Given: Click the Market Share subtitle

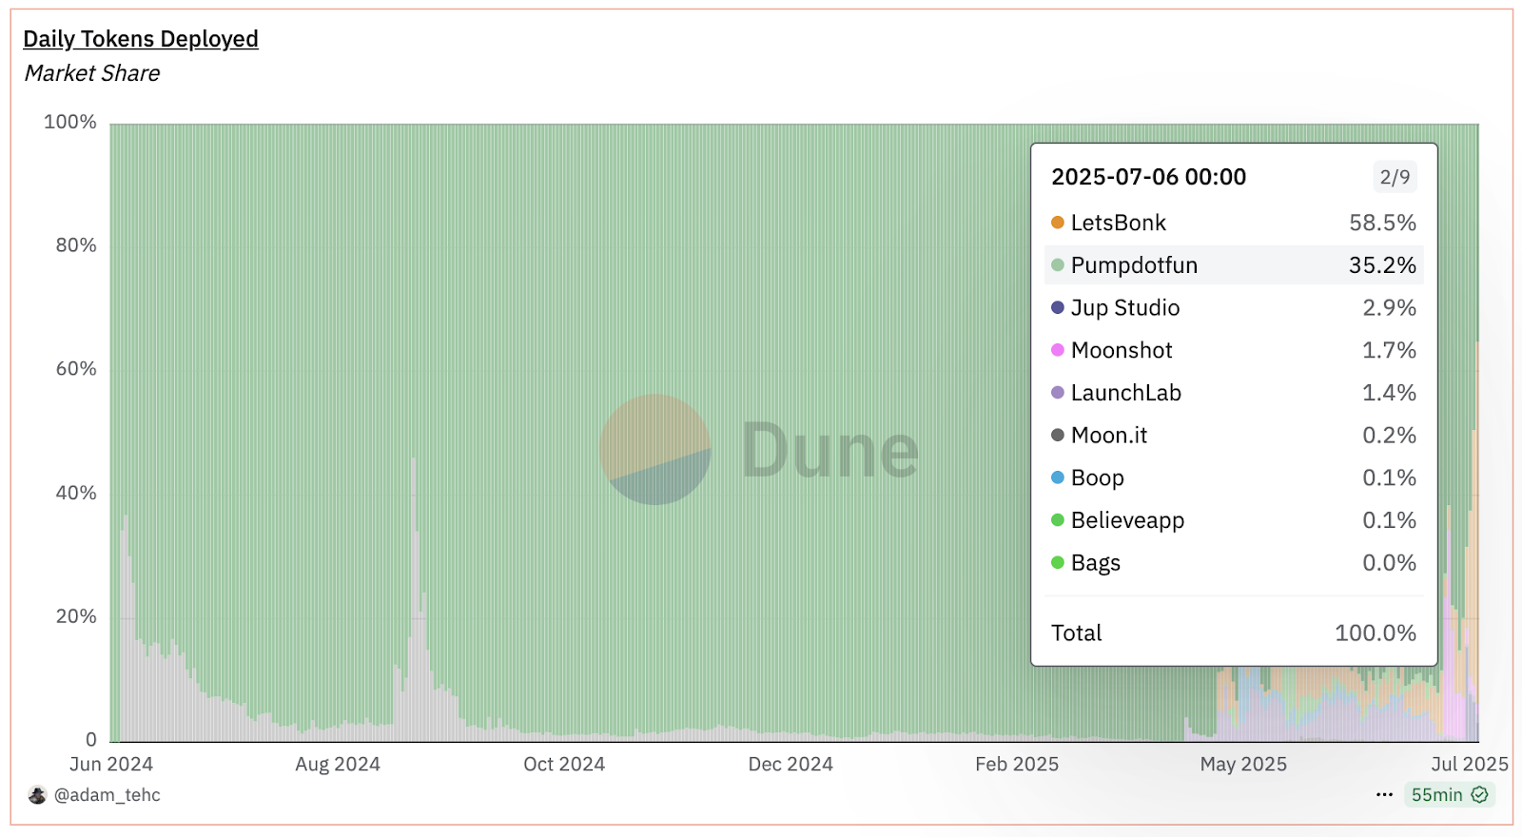Looking at the screenshot, I should 92,73.
